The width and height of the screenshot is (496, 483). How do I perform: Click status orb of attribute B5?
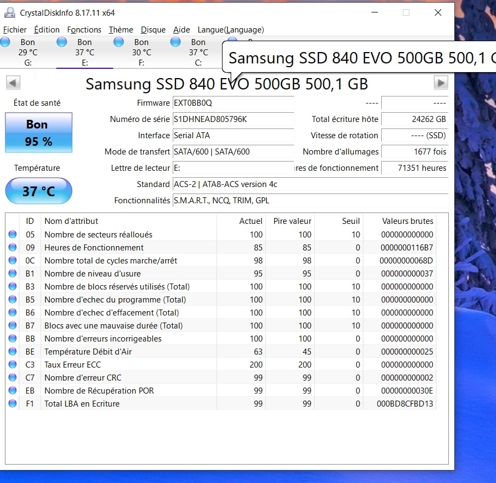(x=12, y=299)
